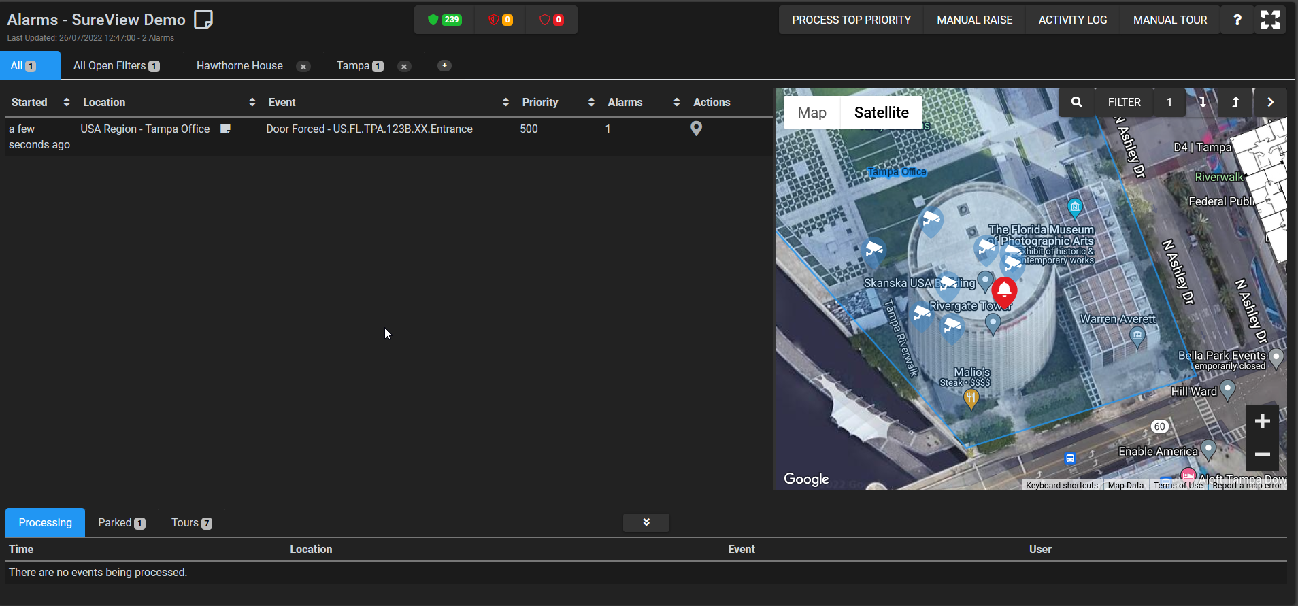Click the northernmost camera marker on map

click(931, 221)
